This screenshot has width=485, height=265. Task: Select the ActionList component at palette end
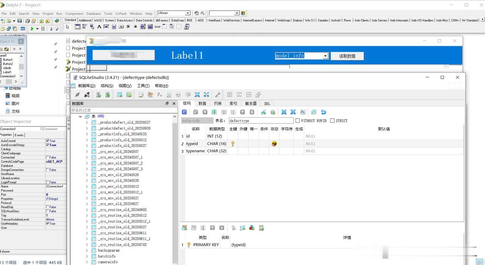186,26
